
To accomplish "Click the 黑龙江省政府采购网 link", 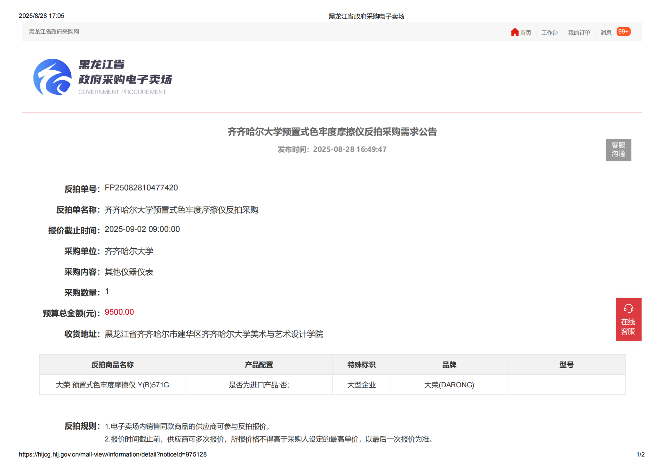I will 54,32.
